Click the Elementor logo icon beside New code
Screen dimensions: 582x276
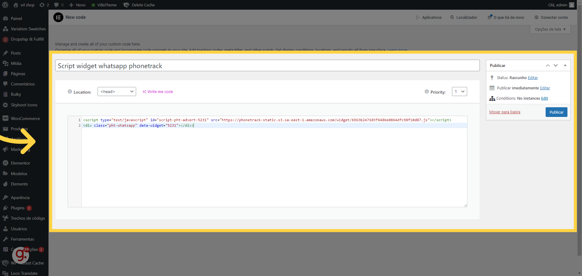point(58,17)
